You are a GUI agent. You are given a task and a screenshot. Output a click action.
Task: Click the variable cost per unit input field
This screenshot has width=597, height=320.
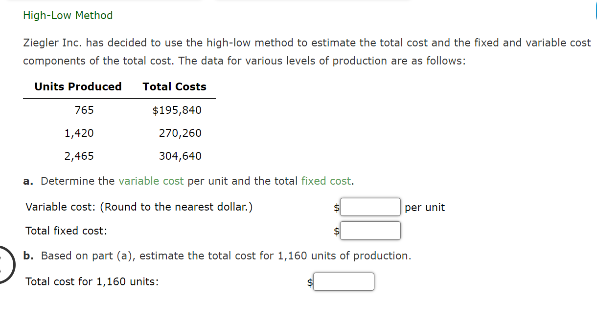pos(370,207)
